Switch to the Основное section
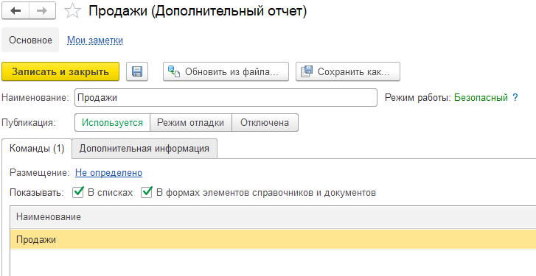 point(30,40)
